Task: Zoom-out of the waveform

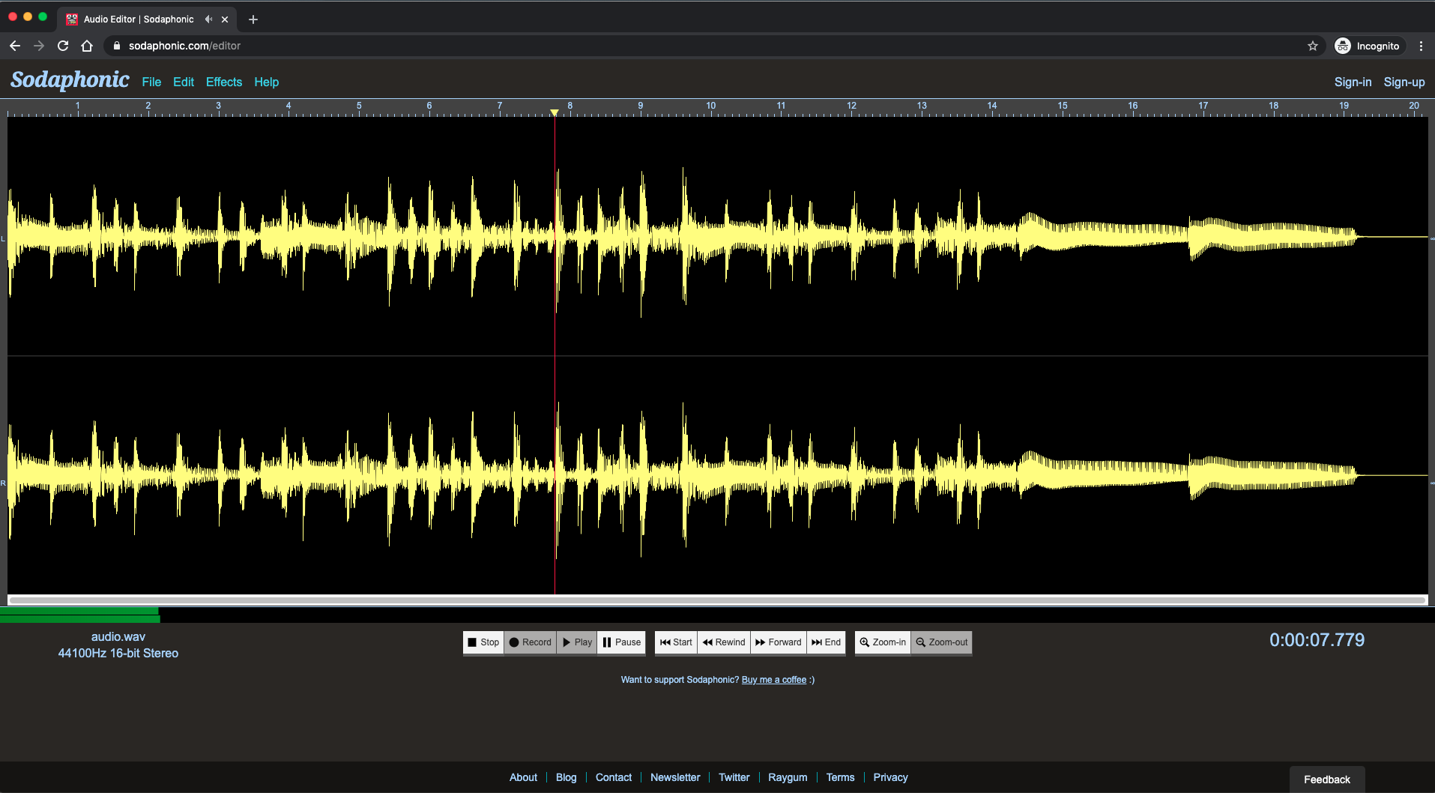Action: (942, 642)
